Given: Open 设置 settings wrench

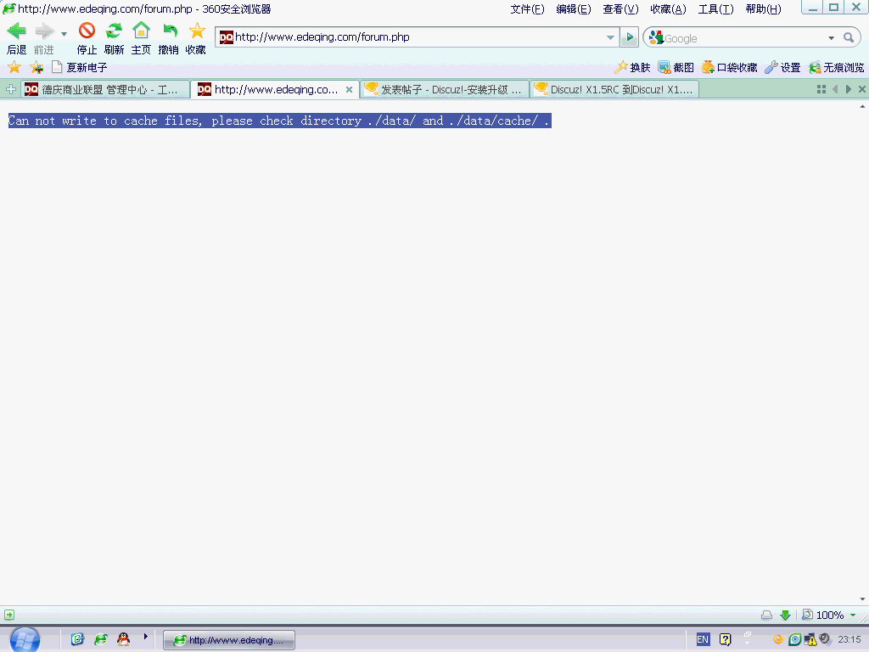Looking at the screenshot, I should [782, 68].
